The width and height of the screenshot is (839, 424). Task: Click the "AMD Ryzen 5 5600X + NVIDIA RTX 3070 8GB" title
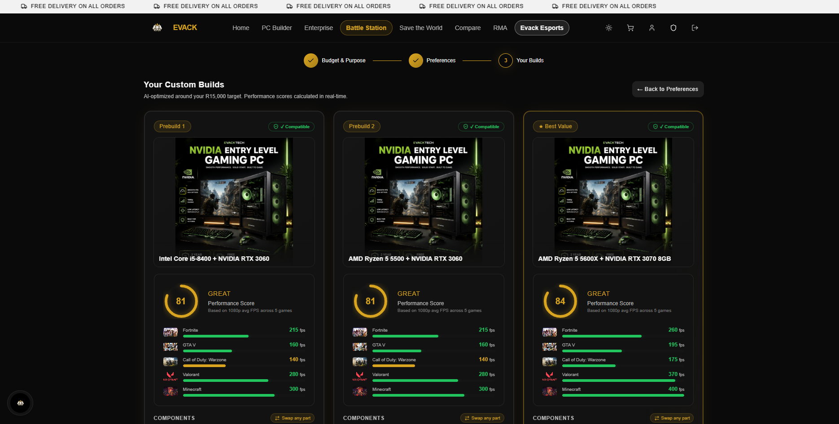[605, 259]
